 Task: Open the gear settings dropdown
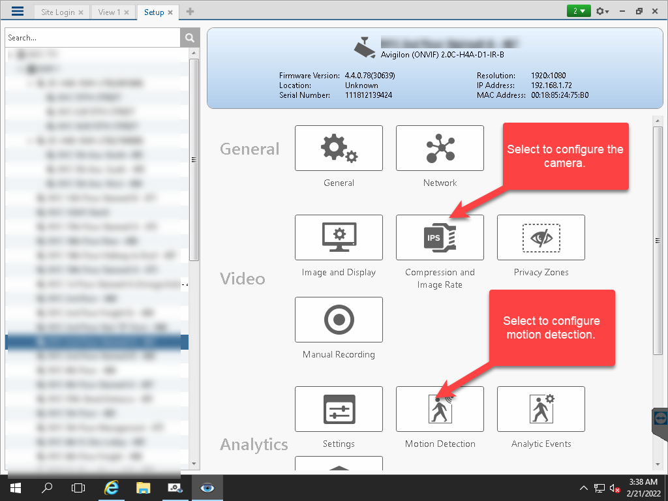tap(602, 11)
